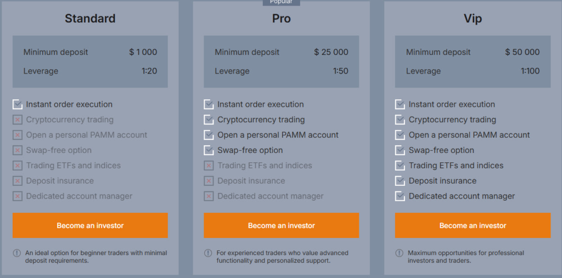The height and width of the screenshot is (278, 562).
Task: Click Pro's Deposit insurance cross icon
Action: 209,181
